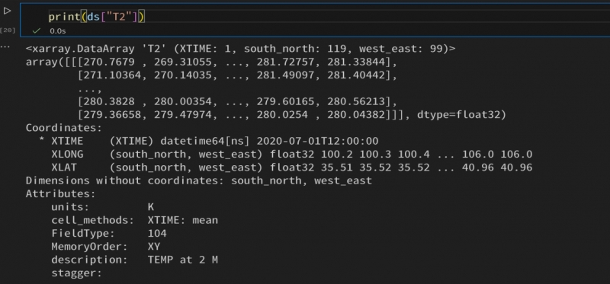The width and height of the screenshot is (610, 284).
Task: Click the description TEMP at 2 M line
Action: point(135,260)
